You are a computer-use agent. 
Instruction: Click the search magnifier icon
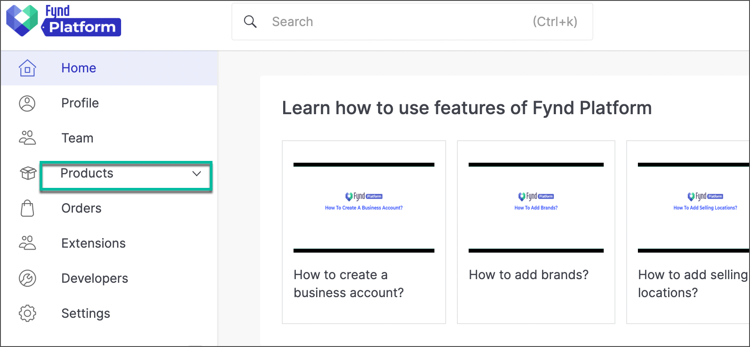(250, 22)
